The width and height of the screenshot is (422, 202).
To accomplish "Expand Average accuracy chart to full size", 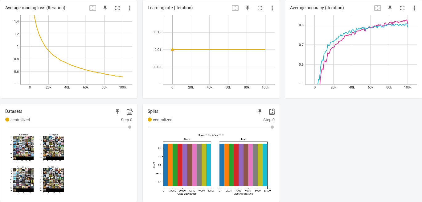I will pyautogui.click(x=402, y=8).
